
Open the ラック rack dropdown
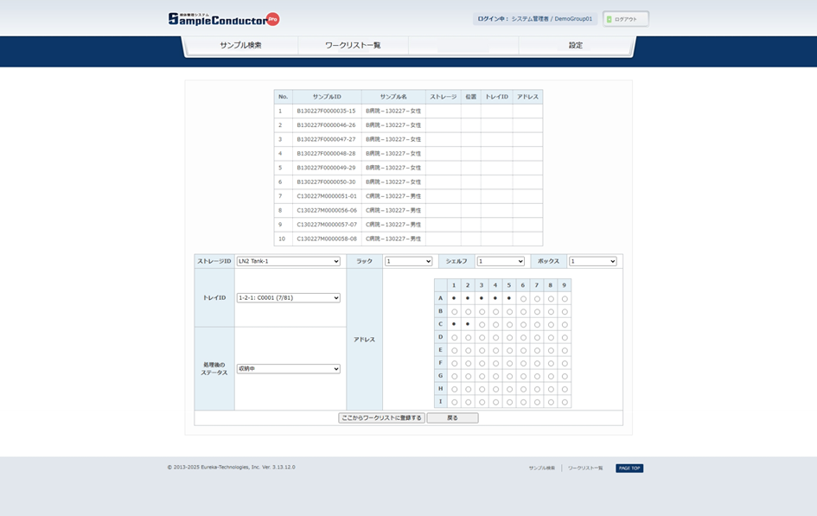coord(408,261)
